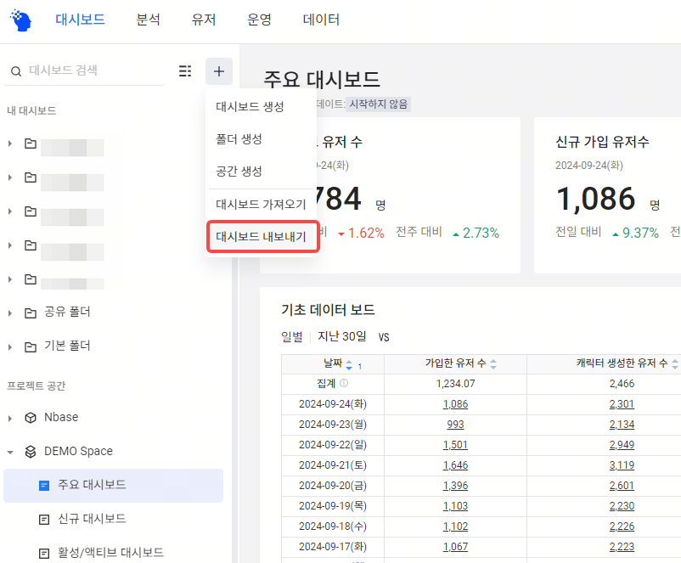Open the 2,301 value for 2024-09-24

[622, 404]
